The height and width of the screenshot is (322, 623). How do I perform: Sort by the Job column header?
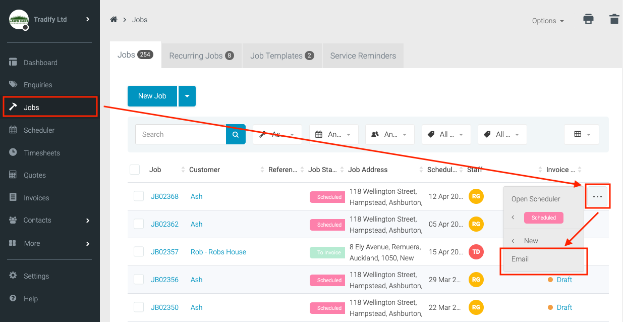pos(155,170)
